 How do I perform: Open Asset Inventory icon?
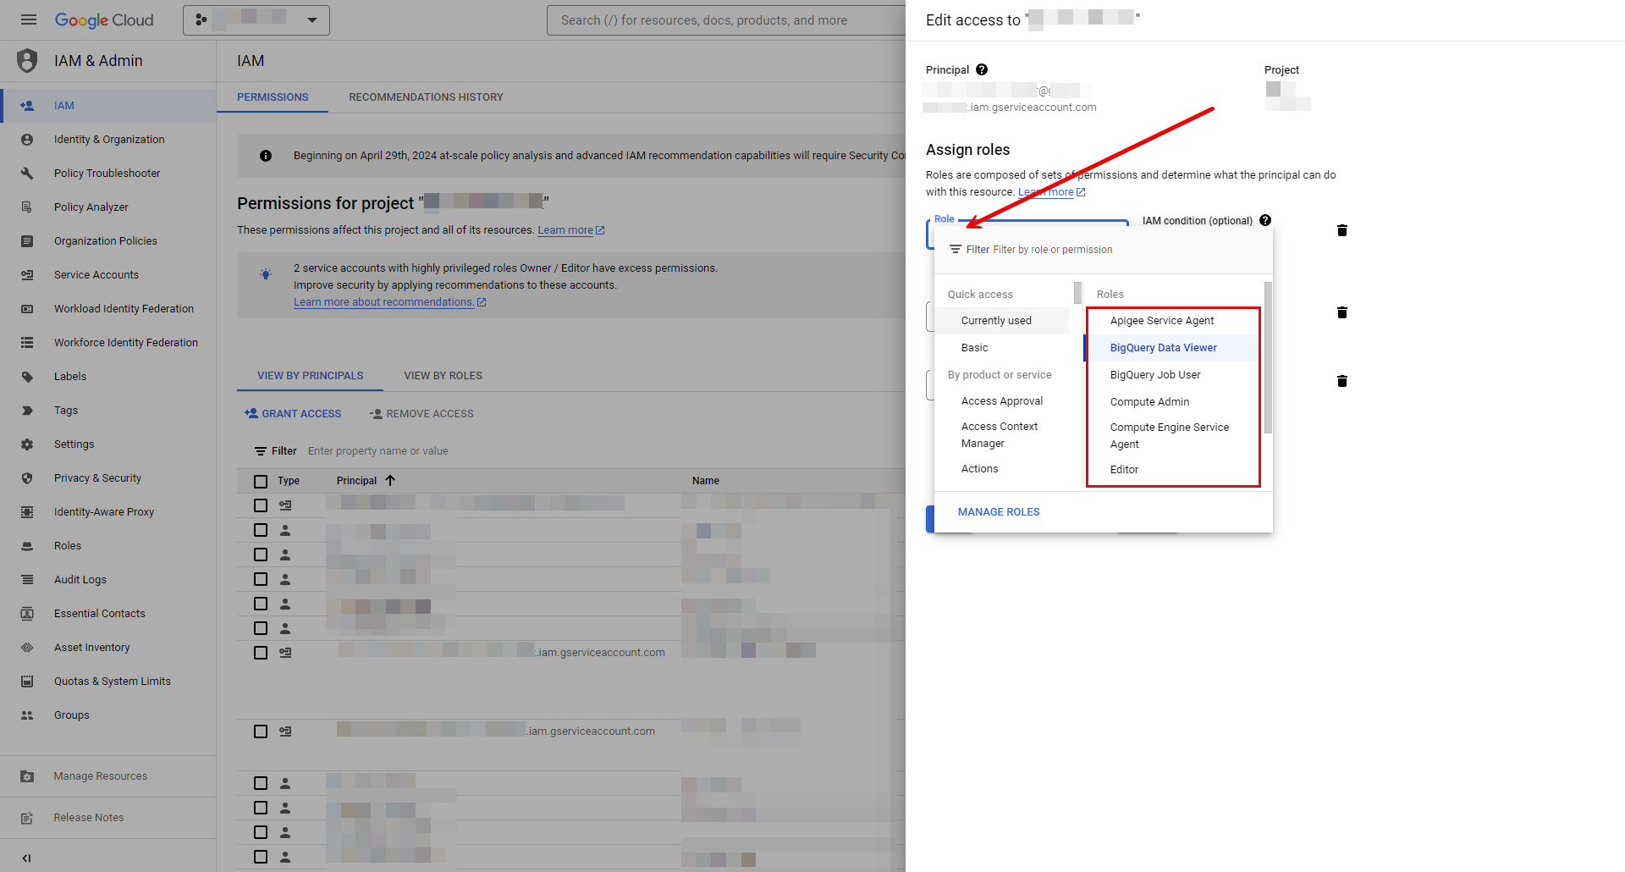[x=27, y=648]
